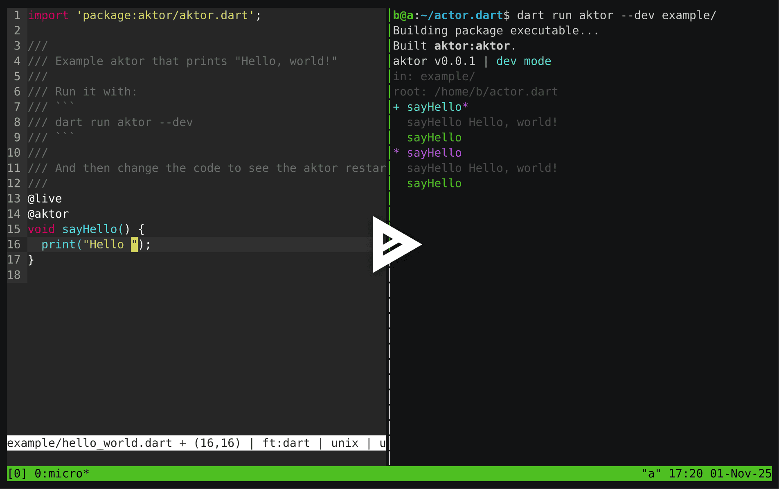Click line number 18 in the gutter

[14, 275]
